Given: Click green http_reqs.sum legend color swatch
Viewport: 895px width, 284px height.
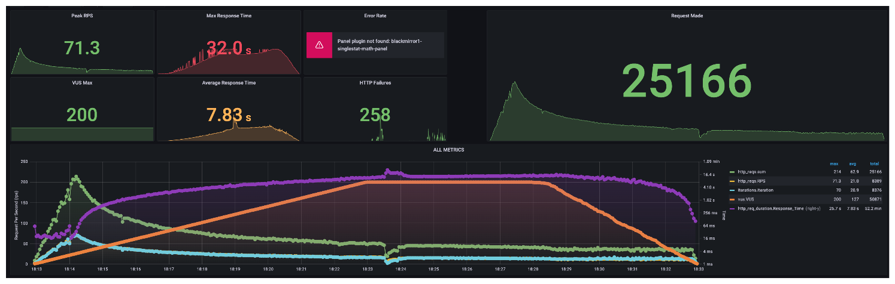Looking at the screenshot, I should pos(733,172).
